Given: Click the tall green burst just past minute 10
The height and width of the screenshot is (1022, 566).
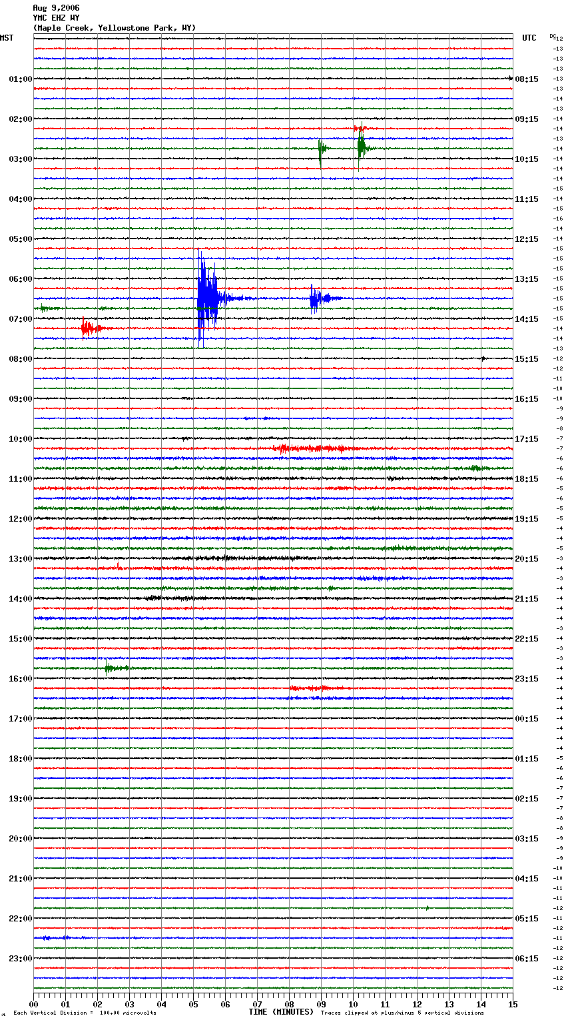Looking at the screenshot, I should pos(362,148).
